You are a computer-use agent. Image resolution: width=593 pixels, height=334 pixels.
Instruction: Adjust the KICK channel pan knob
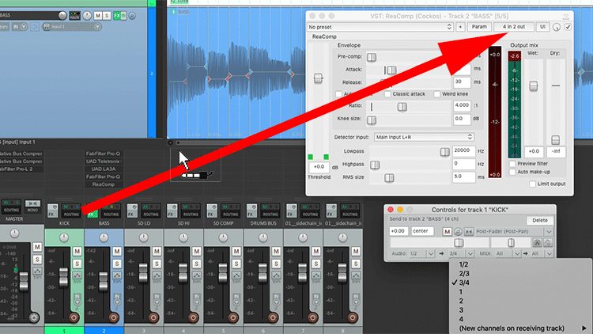pyautogui.click(x=64, y=237)
